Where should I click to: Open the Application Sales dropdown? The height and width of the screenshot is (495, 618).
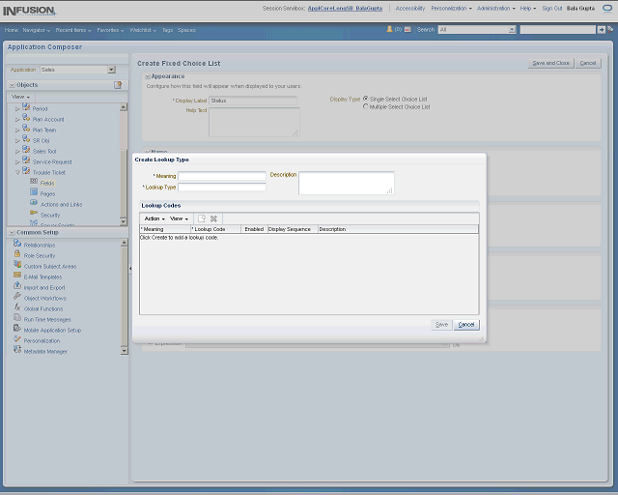point(112,70)
